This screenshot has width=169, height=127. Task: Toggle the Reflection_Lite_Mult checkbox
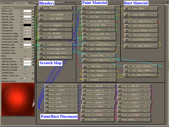pos(25,67)
